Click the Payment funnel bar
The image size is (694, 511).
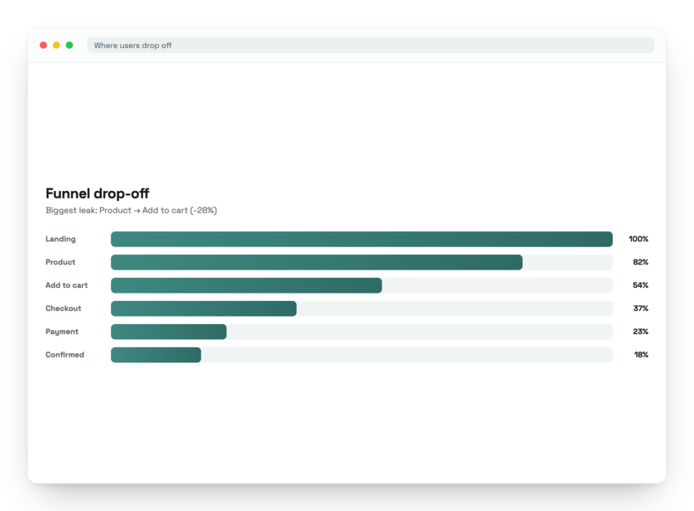tap(169, 332)
